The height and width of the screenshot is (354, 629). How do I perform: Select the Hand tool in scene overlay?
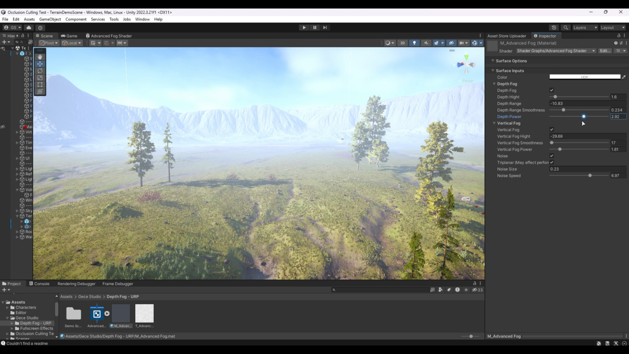click(x=40, y=57)
